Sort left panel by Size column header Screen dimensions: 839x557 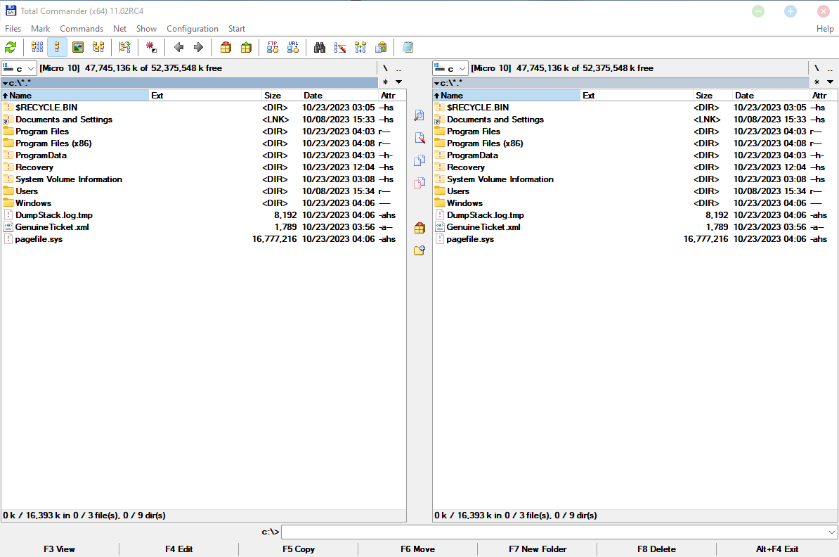tap(281, 96)
